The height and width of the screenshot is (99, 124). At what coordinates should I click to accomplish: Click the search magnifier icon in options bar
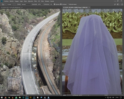115,4
